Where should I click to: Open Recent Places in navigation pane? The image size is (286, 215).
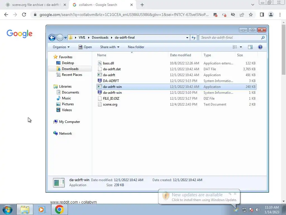pyautogui.click(x=69, y=74)
